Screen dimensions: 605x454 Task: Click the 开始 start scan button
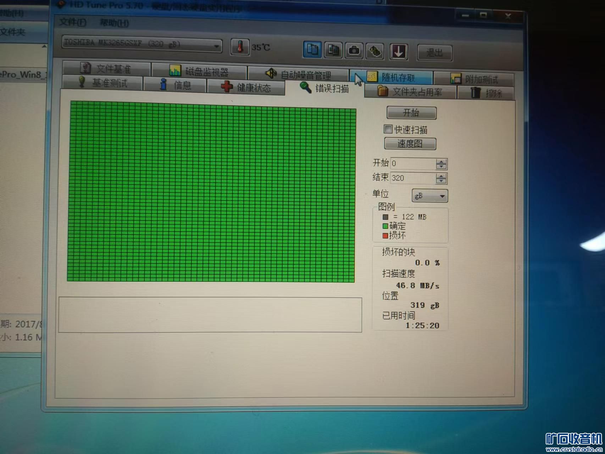411,113
